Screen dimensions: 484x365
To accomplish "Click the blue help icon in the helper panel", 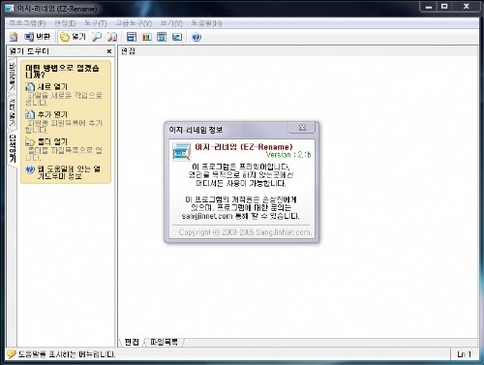I will coord(30,169).
